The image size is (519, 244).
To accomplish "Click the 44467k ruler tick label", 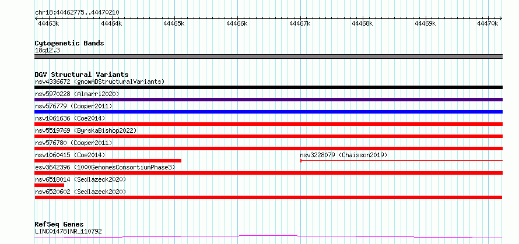I will pos(300,23).
